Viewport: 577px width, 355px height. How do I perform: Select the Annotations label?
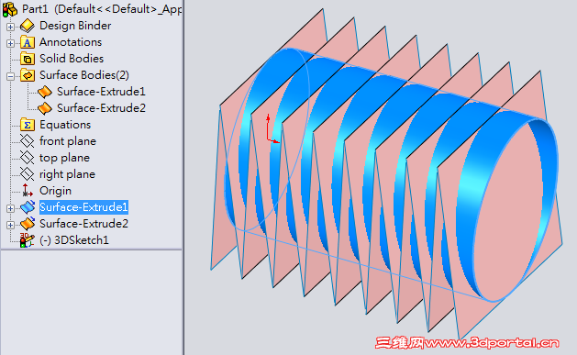click(x=71, y=42)
